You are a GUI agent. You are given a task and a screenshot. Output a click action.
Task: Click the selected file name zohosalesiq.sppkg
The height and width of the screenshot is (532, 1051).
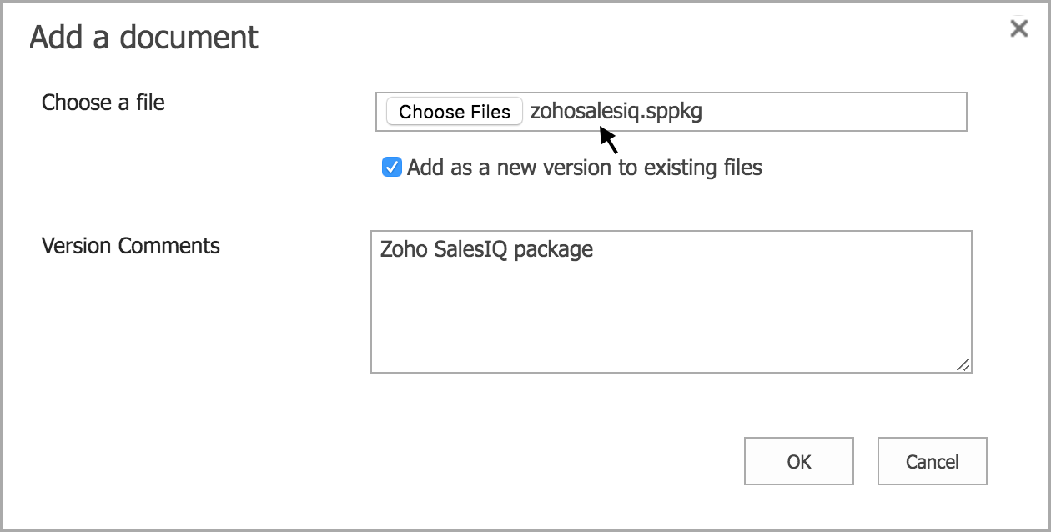pos(616,112)
